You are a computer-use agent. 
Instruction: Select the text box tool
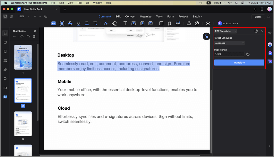[x=133, y=23]
